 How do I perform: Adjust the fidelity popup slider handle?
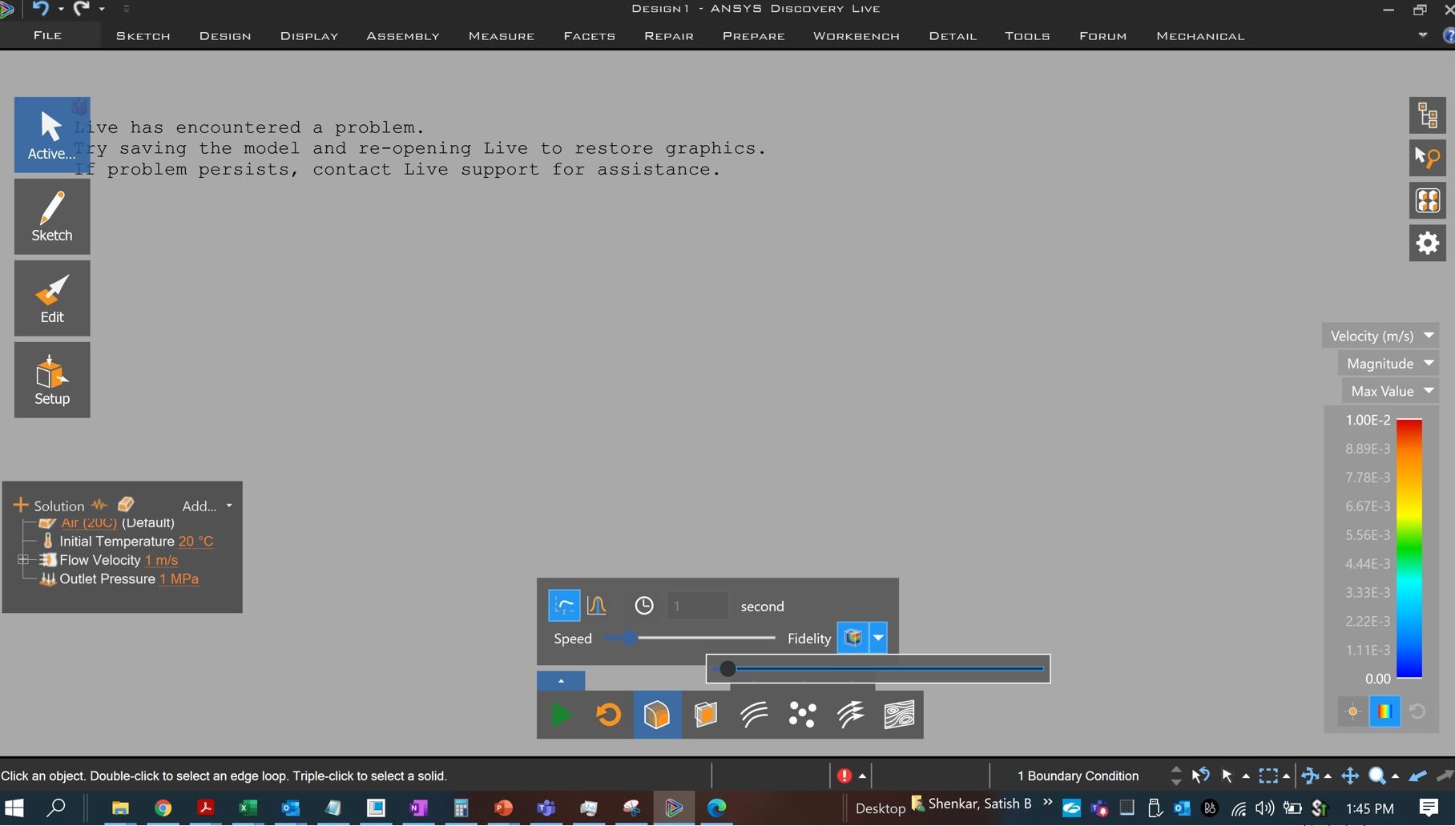[x=727, y=668]
